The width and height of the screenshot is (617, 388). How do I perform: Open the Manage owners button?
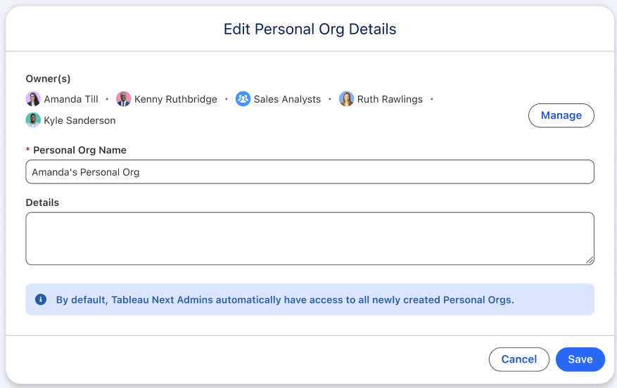point(561,115)
